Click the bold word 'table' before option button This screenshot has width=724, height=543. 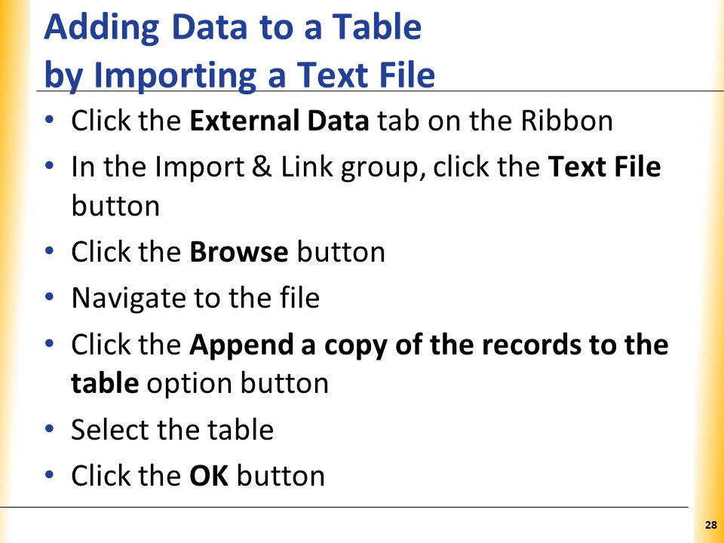pos(105,383)
